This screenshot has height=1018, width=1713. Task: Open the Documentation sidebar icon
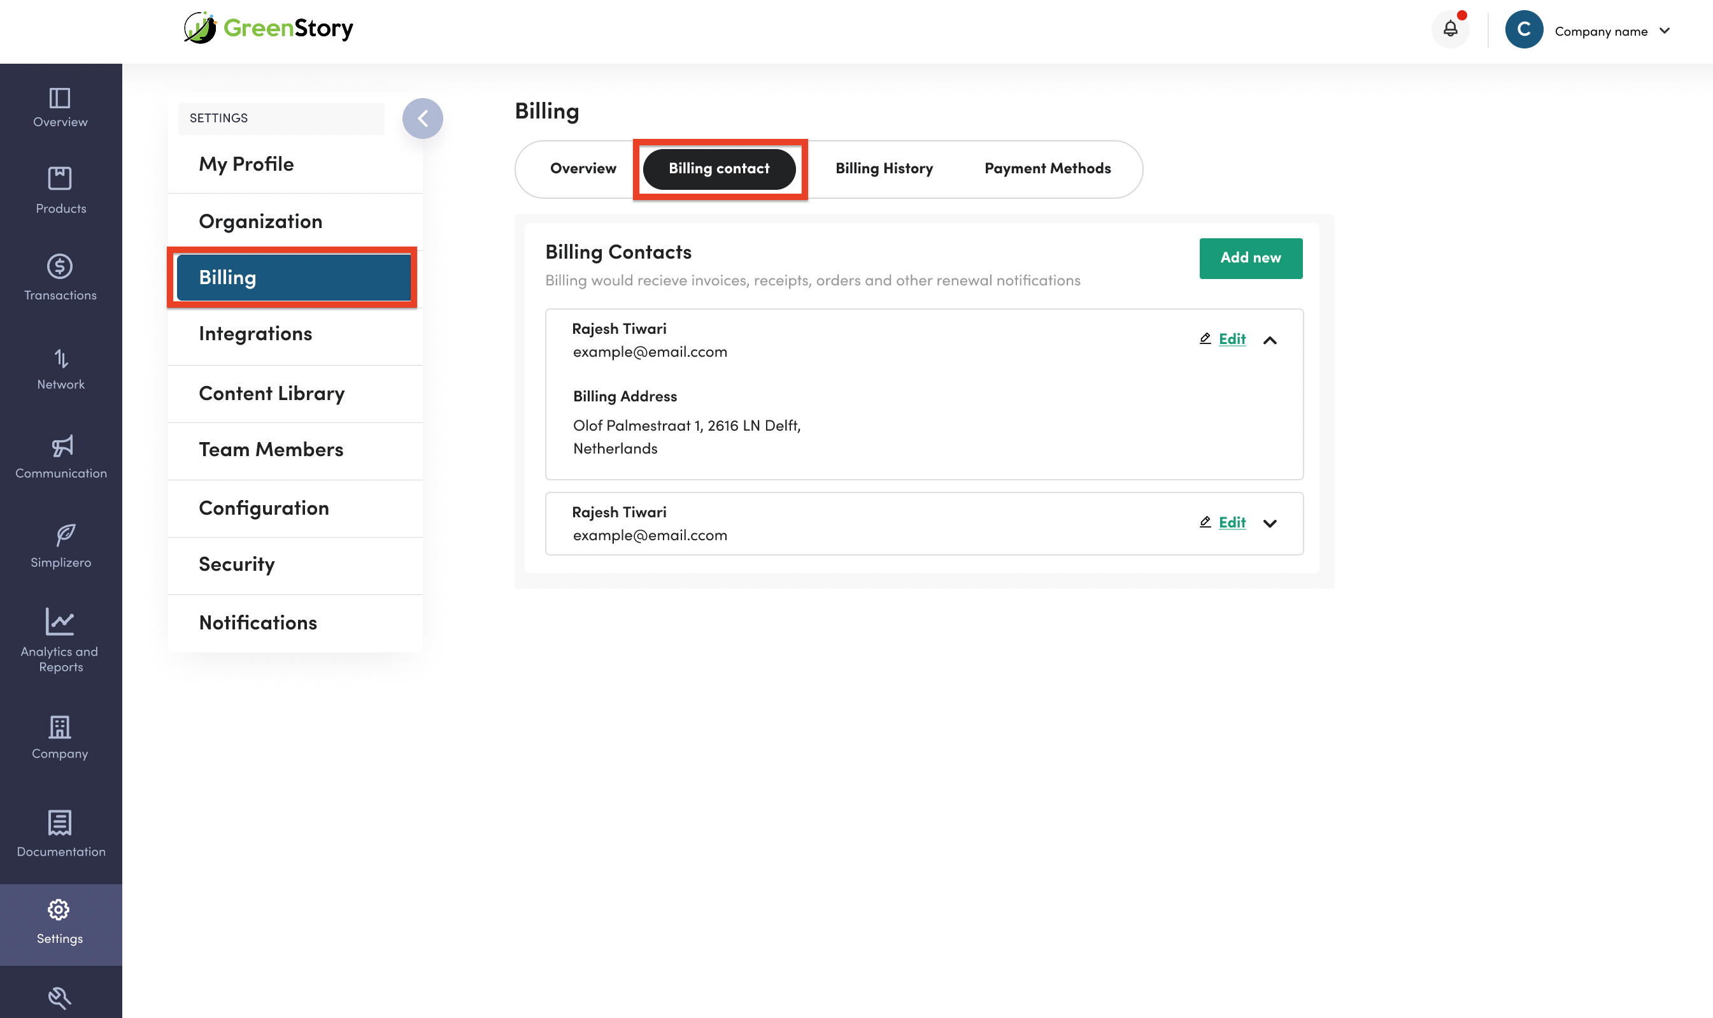point(60,822)
